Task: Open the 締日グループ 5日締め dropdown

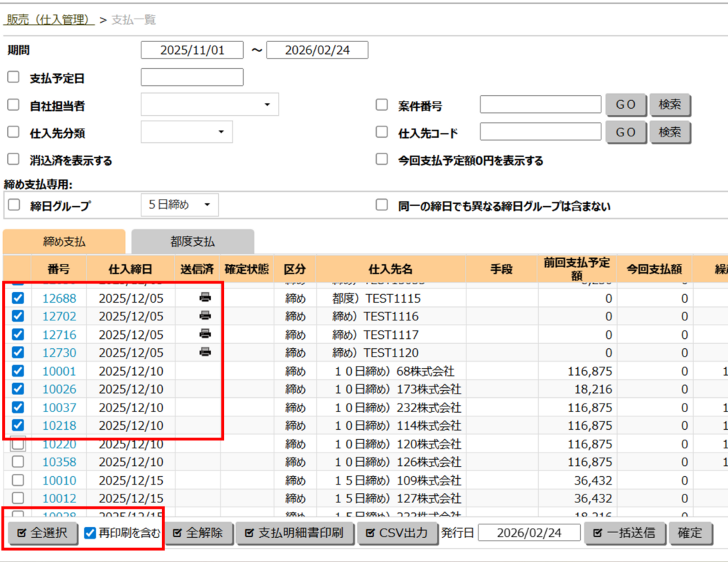Action: click(x=179, y=205)
